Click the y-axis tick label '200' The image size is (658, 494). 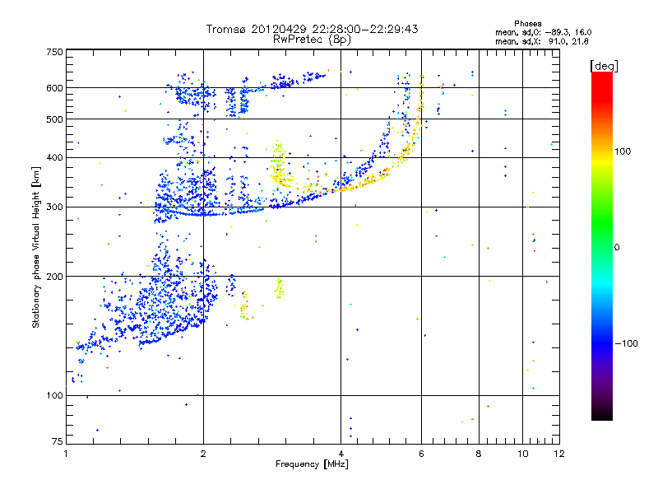coord(55,277)
